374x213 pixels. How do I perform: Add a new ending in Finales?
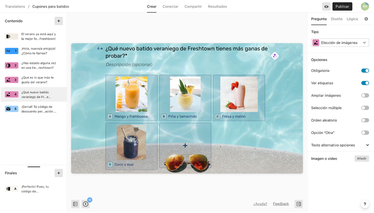click(x=59, y=173)
